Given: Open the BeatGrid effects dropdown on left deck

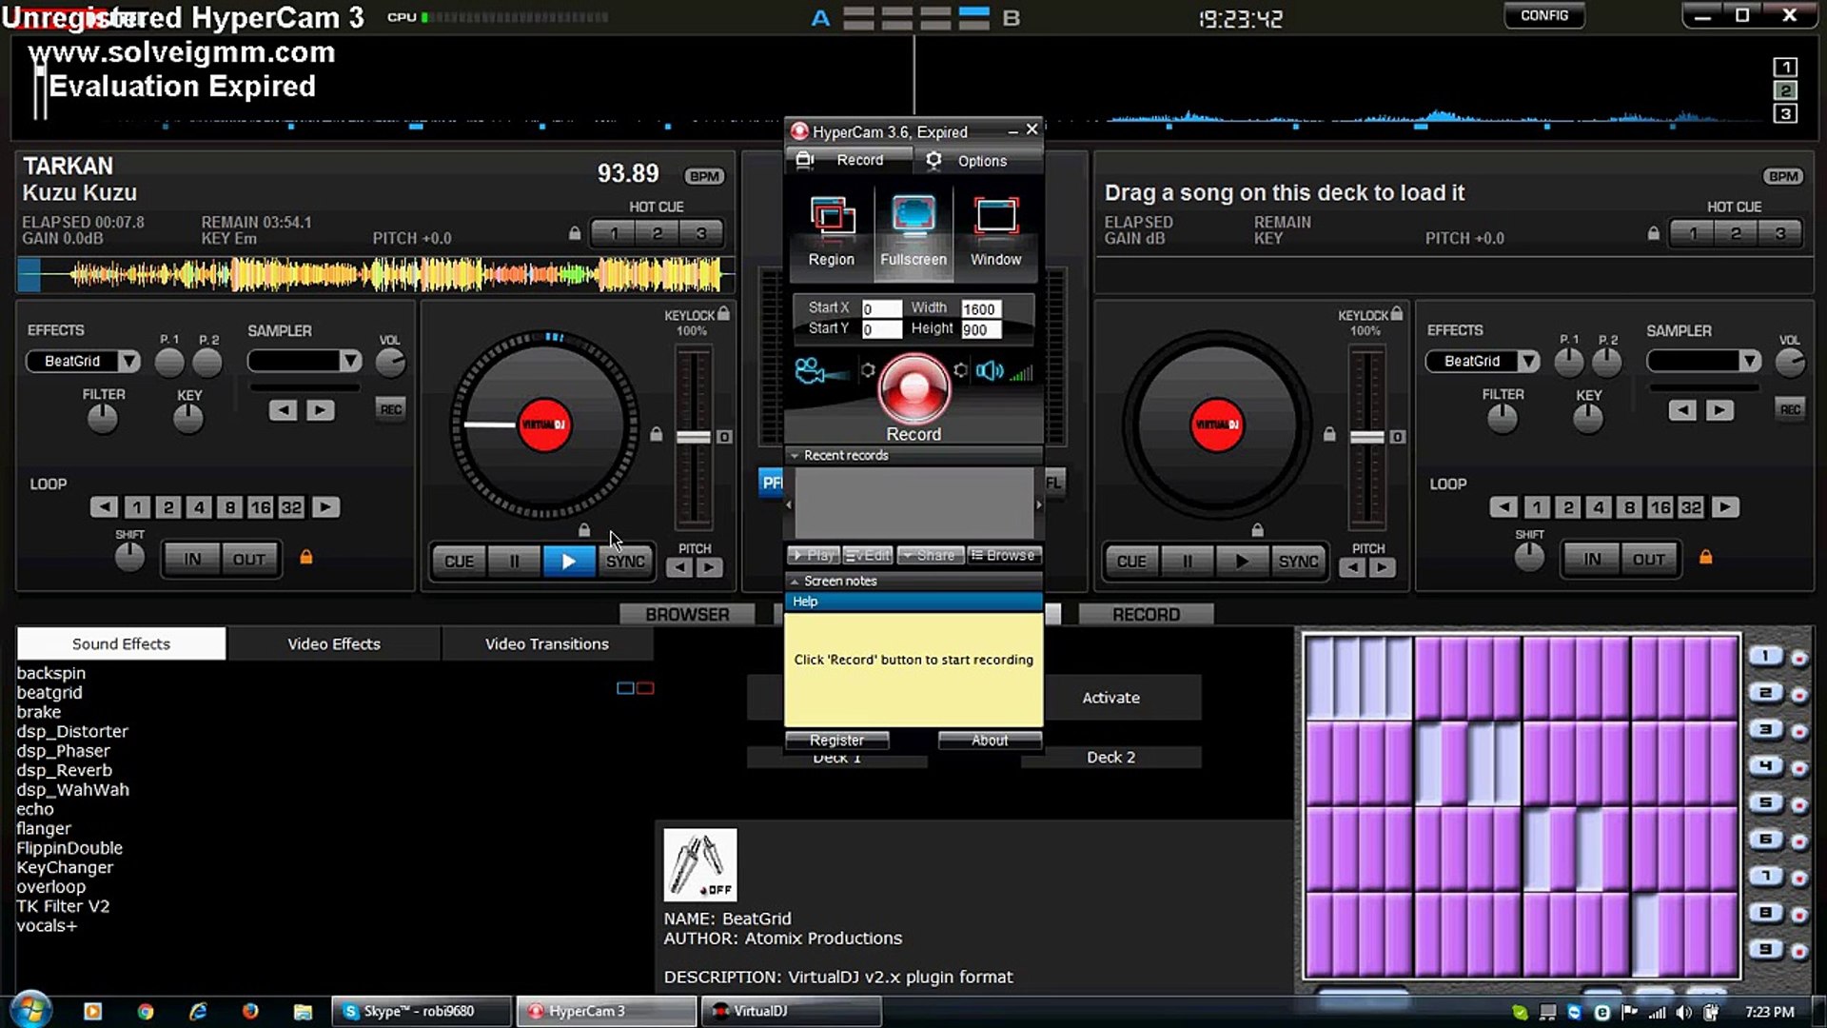Looking at the screenshot, I should click(x=130, y=361).
